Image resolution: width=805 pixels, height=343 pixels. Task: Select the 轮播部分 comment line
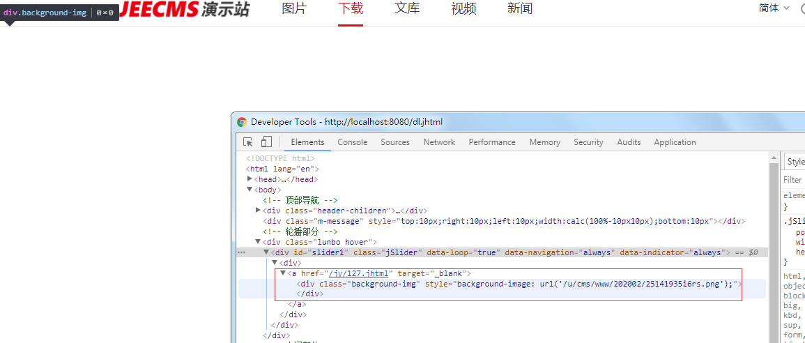click(300, 231)
